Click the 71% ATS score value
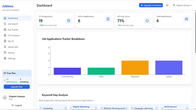Viewport: 196px width, 110px height. (121, 21)
